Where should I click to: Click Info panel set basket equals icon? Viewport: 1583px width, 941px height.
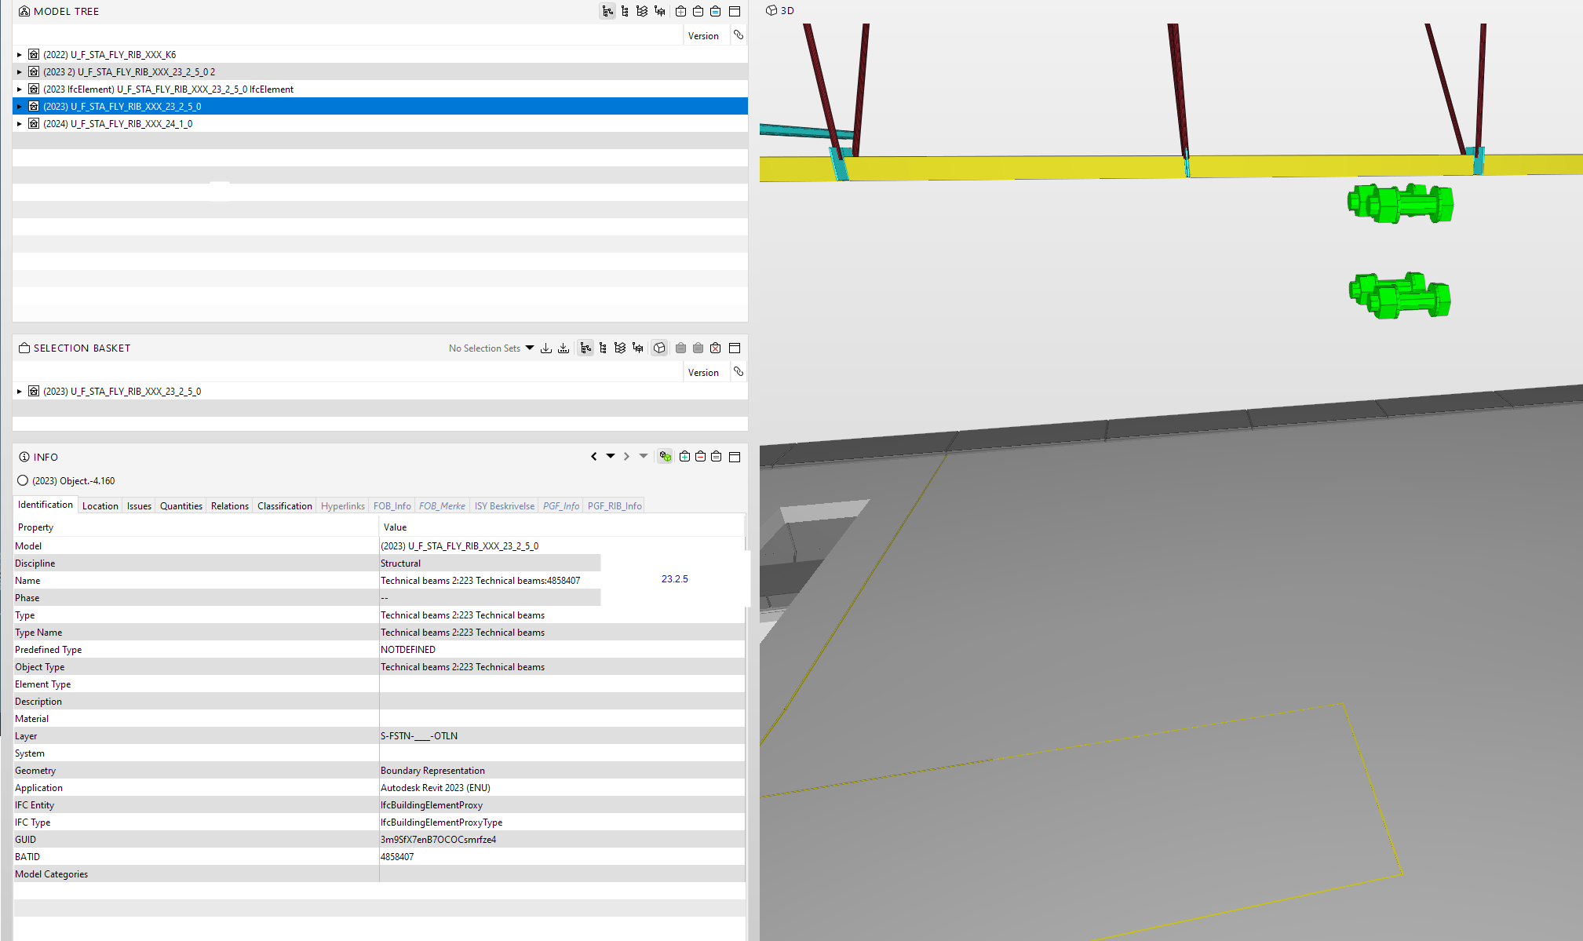coord(717,457)
